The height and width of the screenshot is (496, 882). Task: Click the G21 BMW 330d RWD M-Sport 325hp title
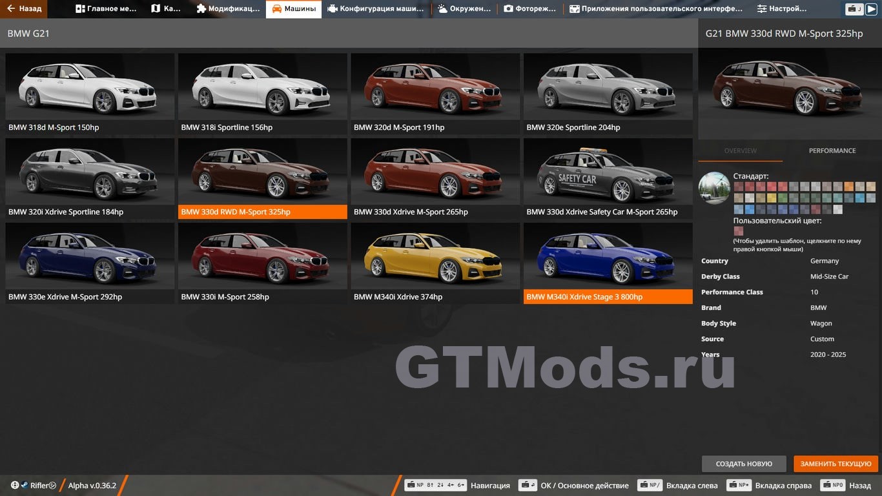[x=784, y=34]
